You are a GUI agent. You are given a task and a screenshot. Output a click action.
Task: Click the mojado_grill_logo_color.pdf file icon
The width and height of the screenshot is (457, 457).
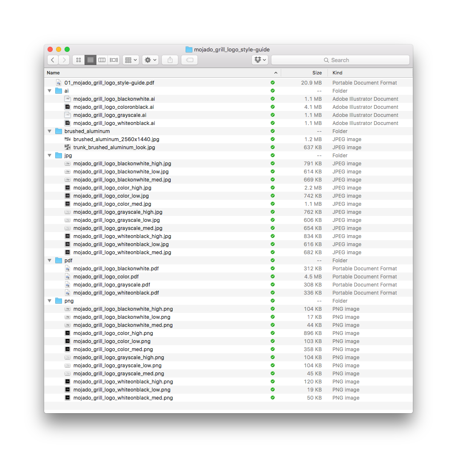68,276
